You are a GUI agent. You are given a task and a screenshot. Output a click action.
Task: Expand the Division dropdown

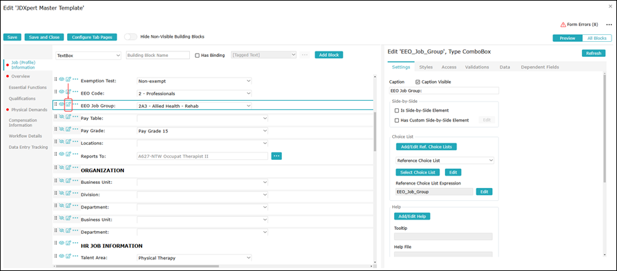point(265,195)
